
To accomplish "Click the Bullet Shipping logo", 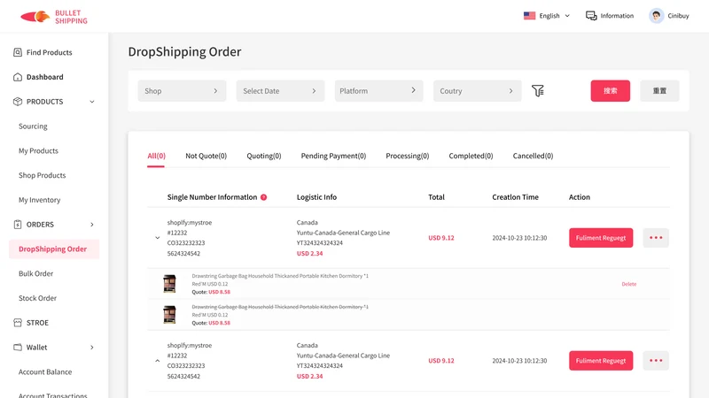I will click(x=54, y=17).
